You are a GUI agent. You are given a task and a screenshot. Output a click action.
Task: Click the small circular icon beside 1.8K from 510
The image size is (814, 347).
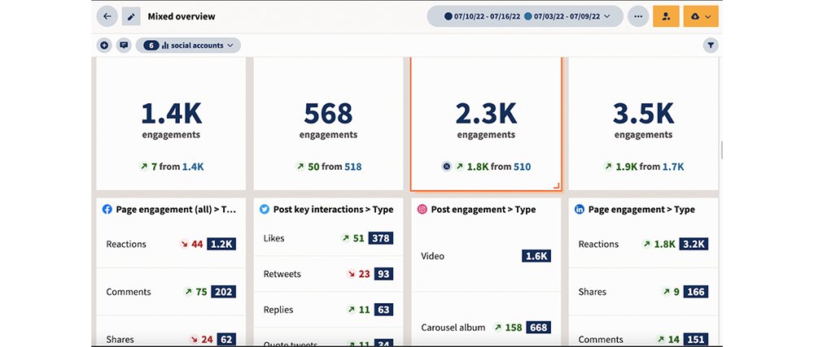tap(445, 167)
